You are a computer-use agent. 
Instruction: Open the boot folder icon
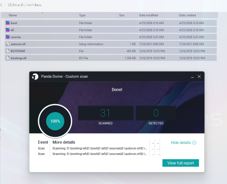pos(8,23)
